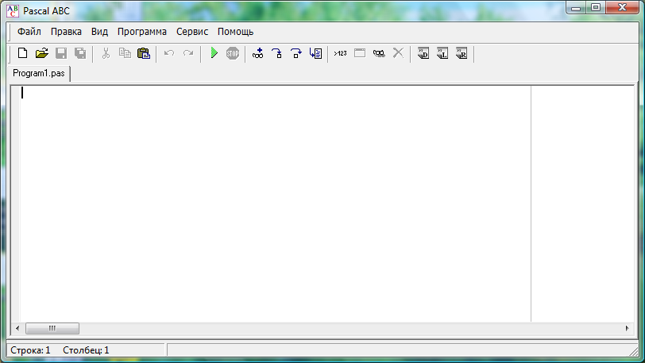Screen dimensions: 645x363
Task: Click the Redo arrow icon
Action: (188, 53)
